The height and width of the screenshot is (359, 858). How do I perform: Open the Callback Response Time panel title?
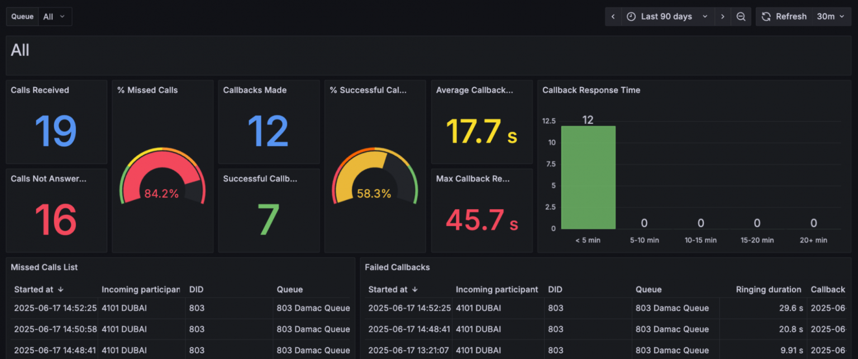click(x=591, y=90)
